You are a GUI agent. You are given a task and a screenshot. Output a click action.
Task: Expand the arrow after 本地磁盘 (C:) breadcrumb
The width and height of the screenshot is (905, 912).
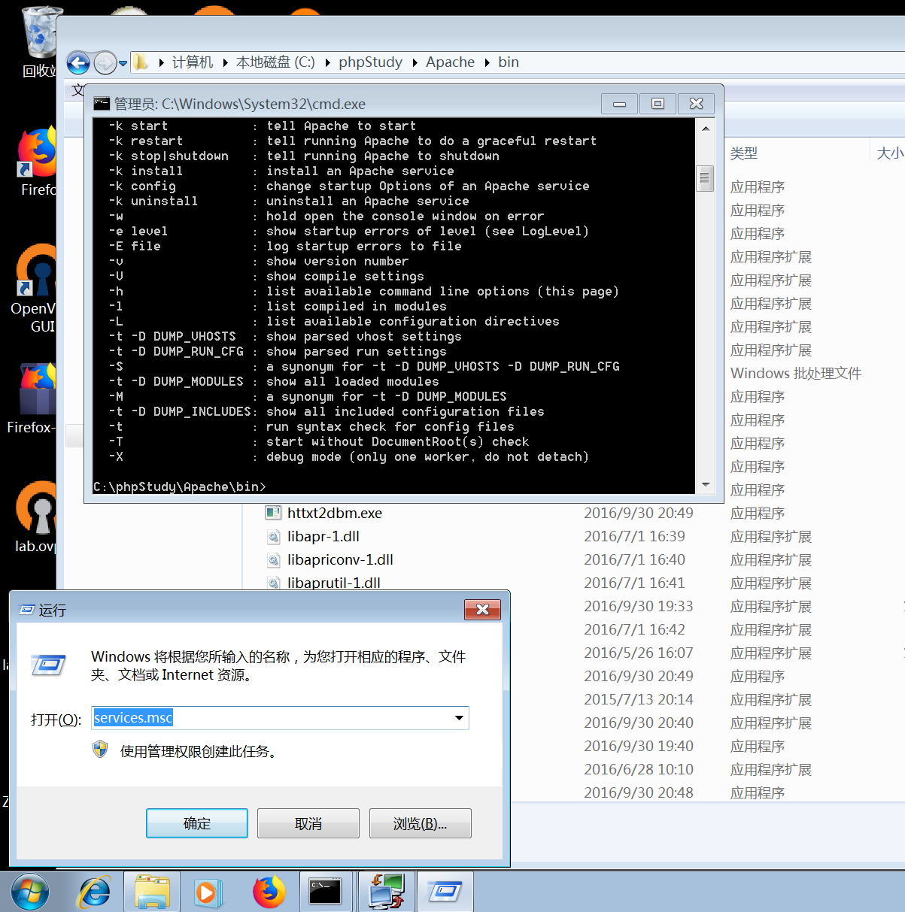point(327,62)
